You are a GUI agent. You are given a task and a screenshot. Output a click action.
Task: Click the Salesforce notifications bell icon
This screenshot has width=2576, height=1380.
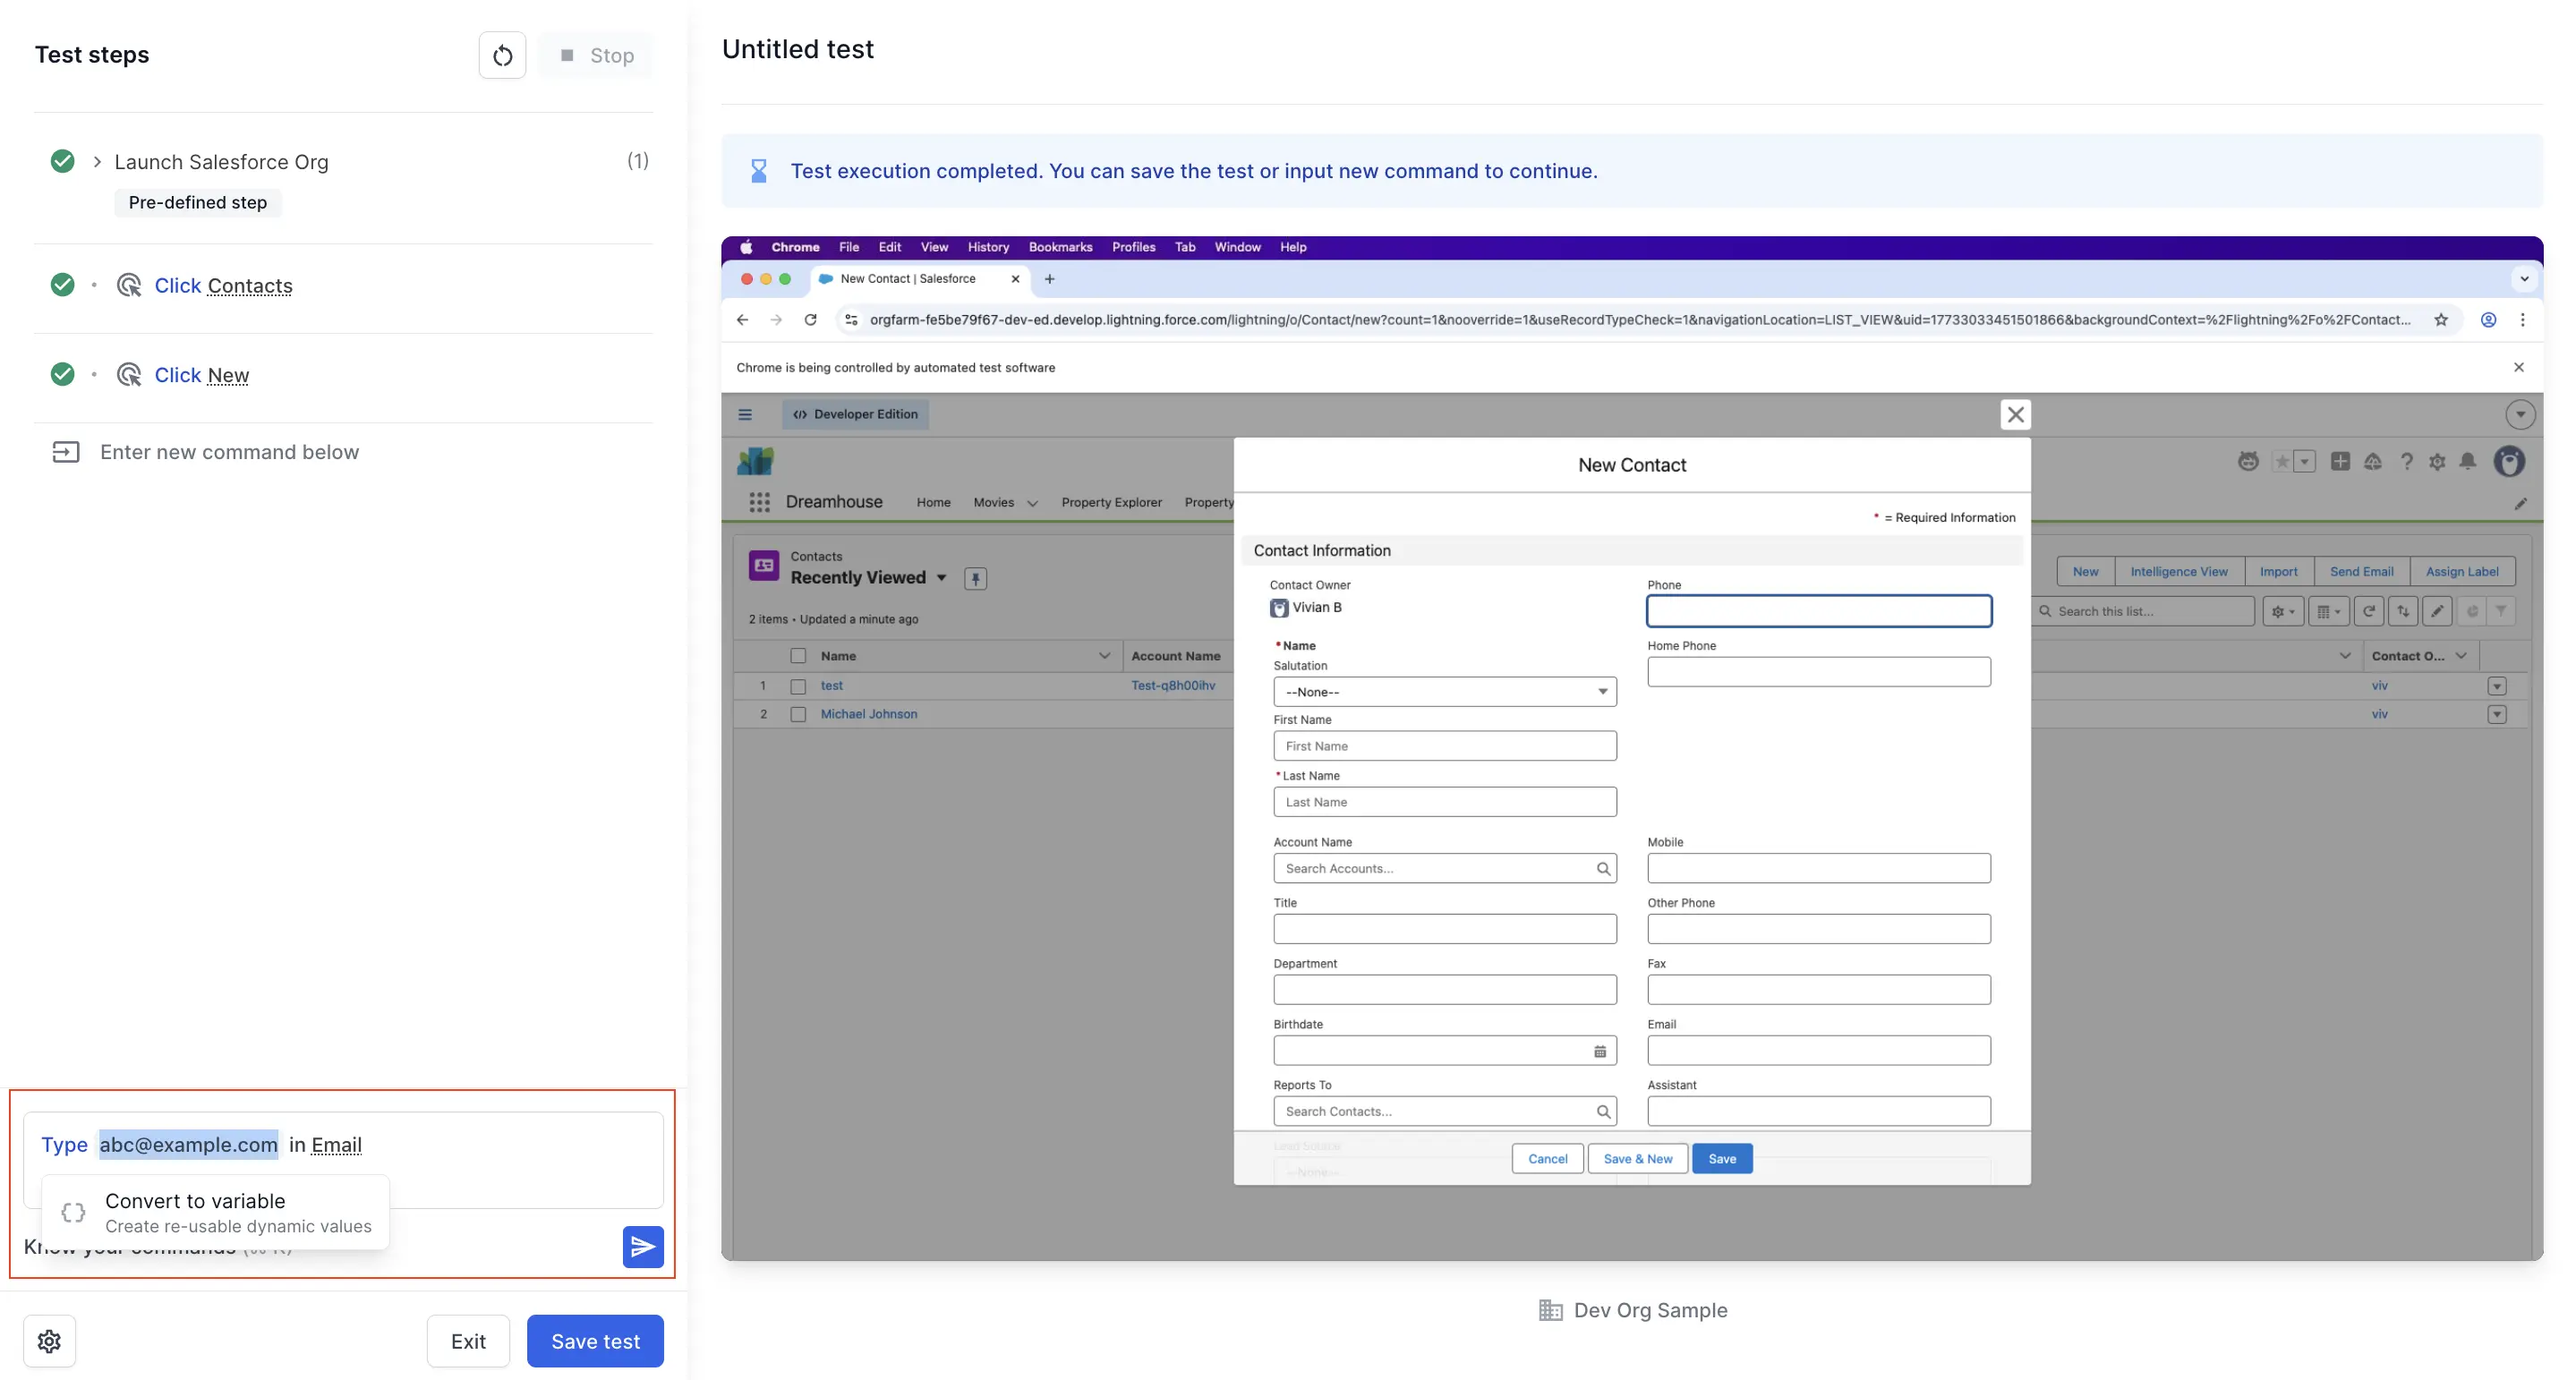(2467, 461)
